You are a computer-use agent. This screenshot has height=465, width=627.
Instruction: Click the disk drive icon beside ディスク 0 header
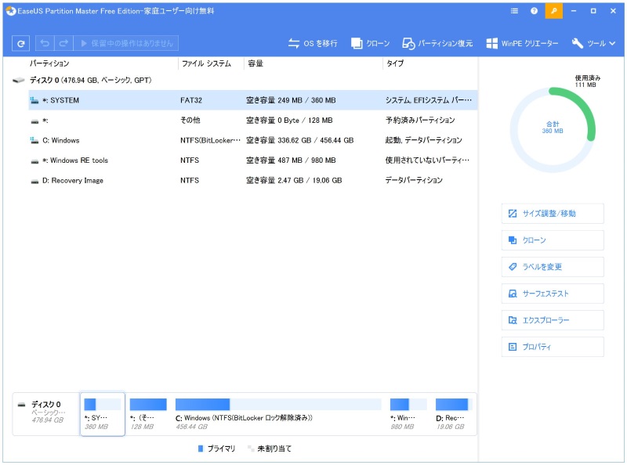(x=18, y=81)
